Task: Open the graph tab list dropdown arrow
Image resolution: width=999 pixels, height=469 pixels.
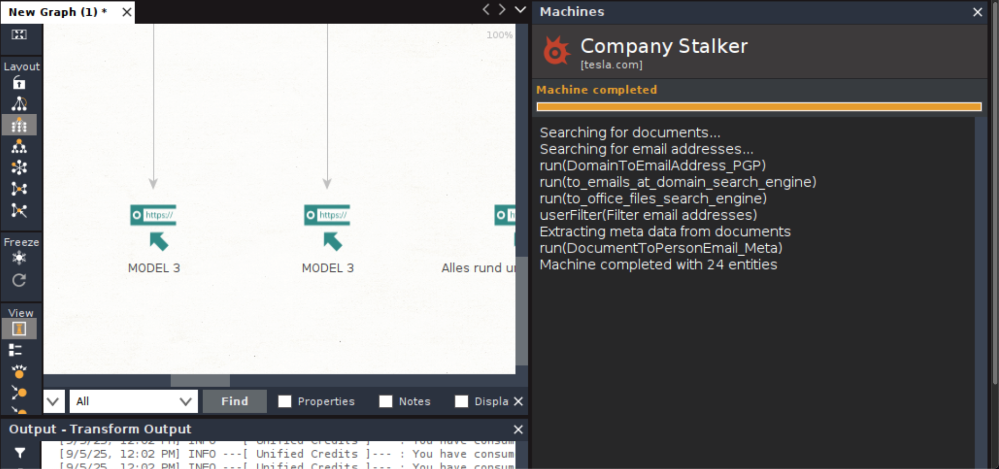Action: pos(520,9)
